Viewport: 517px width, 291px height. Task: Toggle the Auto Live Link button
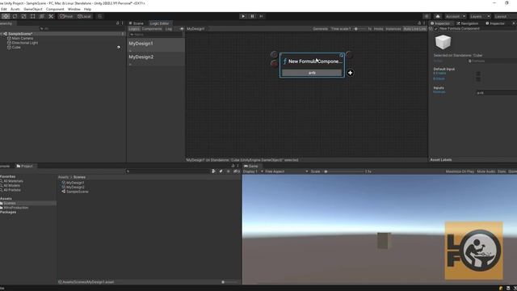tap(414, 29)
